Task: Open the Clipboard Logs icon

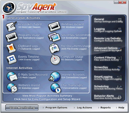Action: click(11, 48)
